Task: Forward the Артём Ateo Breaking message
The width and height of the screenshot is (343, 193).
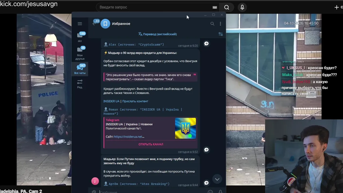Action: click(x=206, y=183)
